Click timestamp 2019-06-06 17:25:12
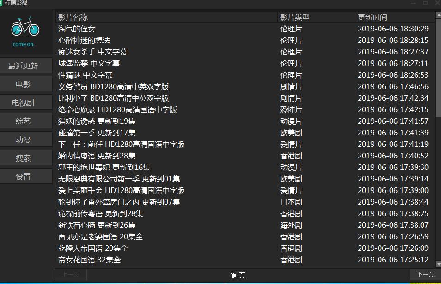Image resolution: width=441 pixels, height=284 pixels. [x=393, y=260]
